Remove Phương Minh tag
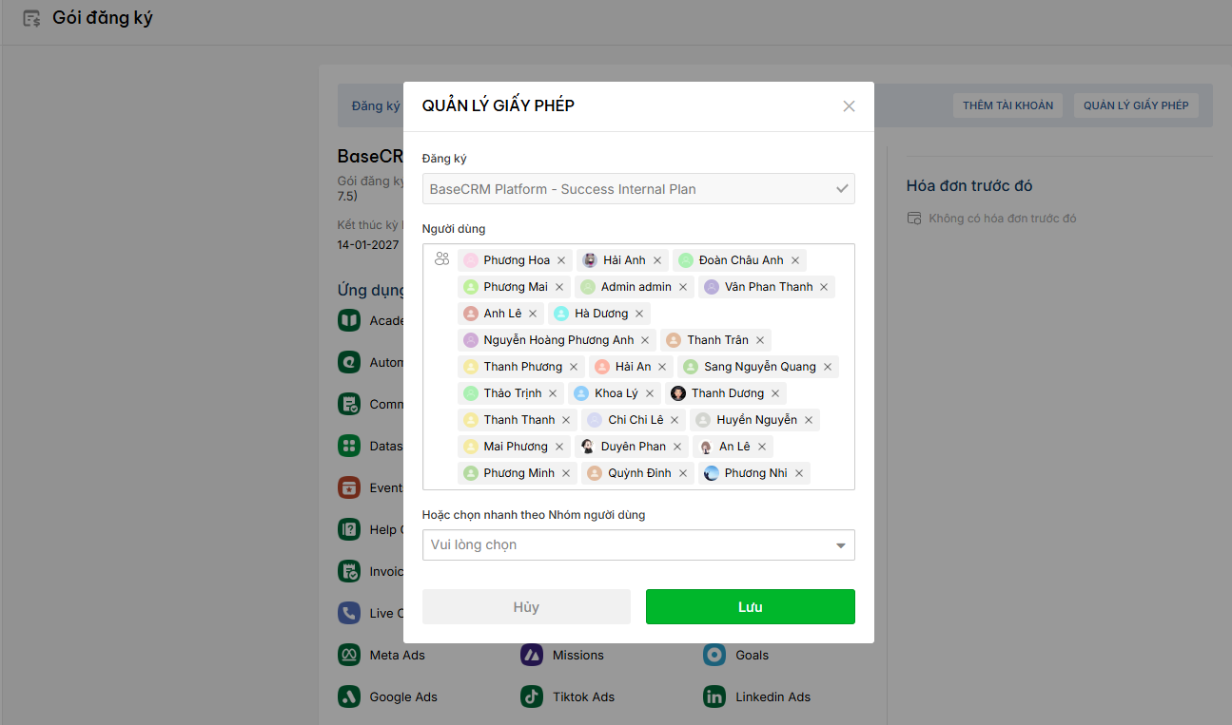This screenshot has width=1232, height=725. pyautogui.click(x=566, y=473)
